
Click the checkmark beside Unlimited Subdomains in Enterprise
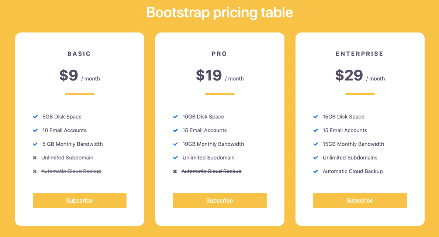coord(315,158)
